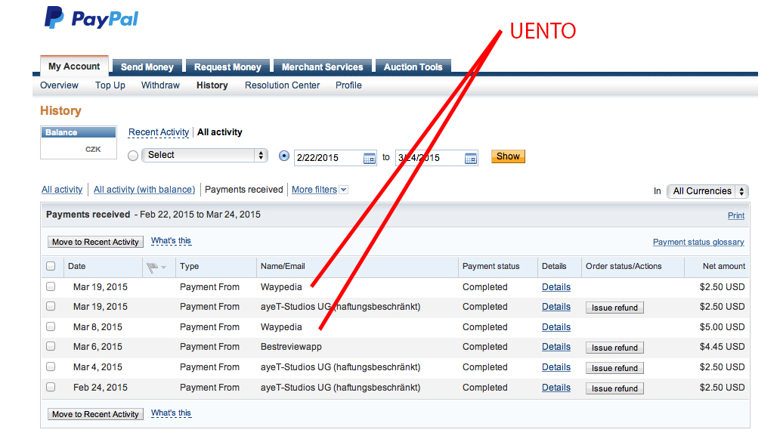The width and height of the screenshot is (783, 439).
Task: Click the Type column header
Action: click(189, 266)
